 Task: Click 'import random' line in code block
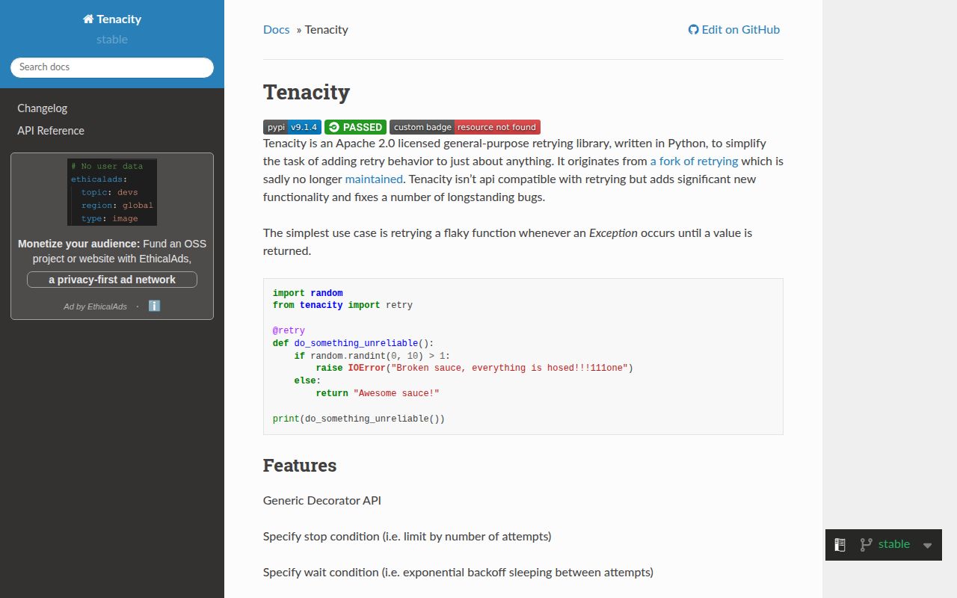click(308, 293)
